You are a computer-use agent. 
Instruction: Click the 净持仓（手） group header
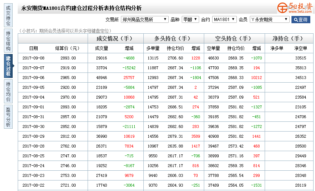(289, 38)
